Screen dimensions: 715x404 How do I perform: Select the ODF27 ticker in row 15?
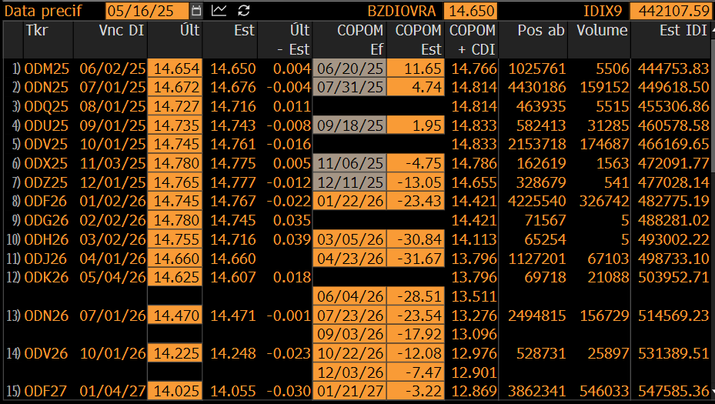pyautogui.click(x=45, y=391)
